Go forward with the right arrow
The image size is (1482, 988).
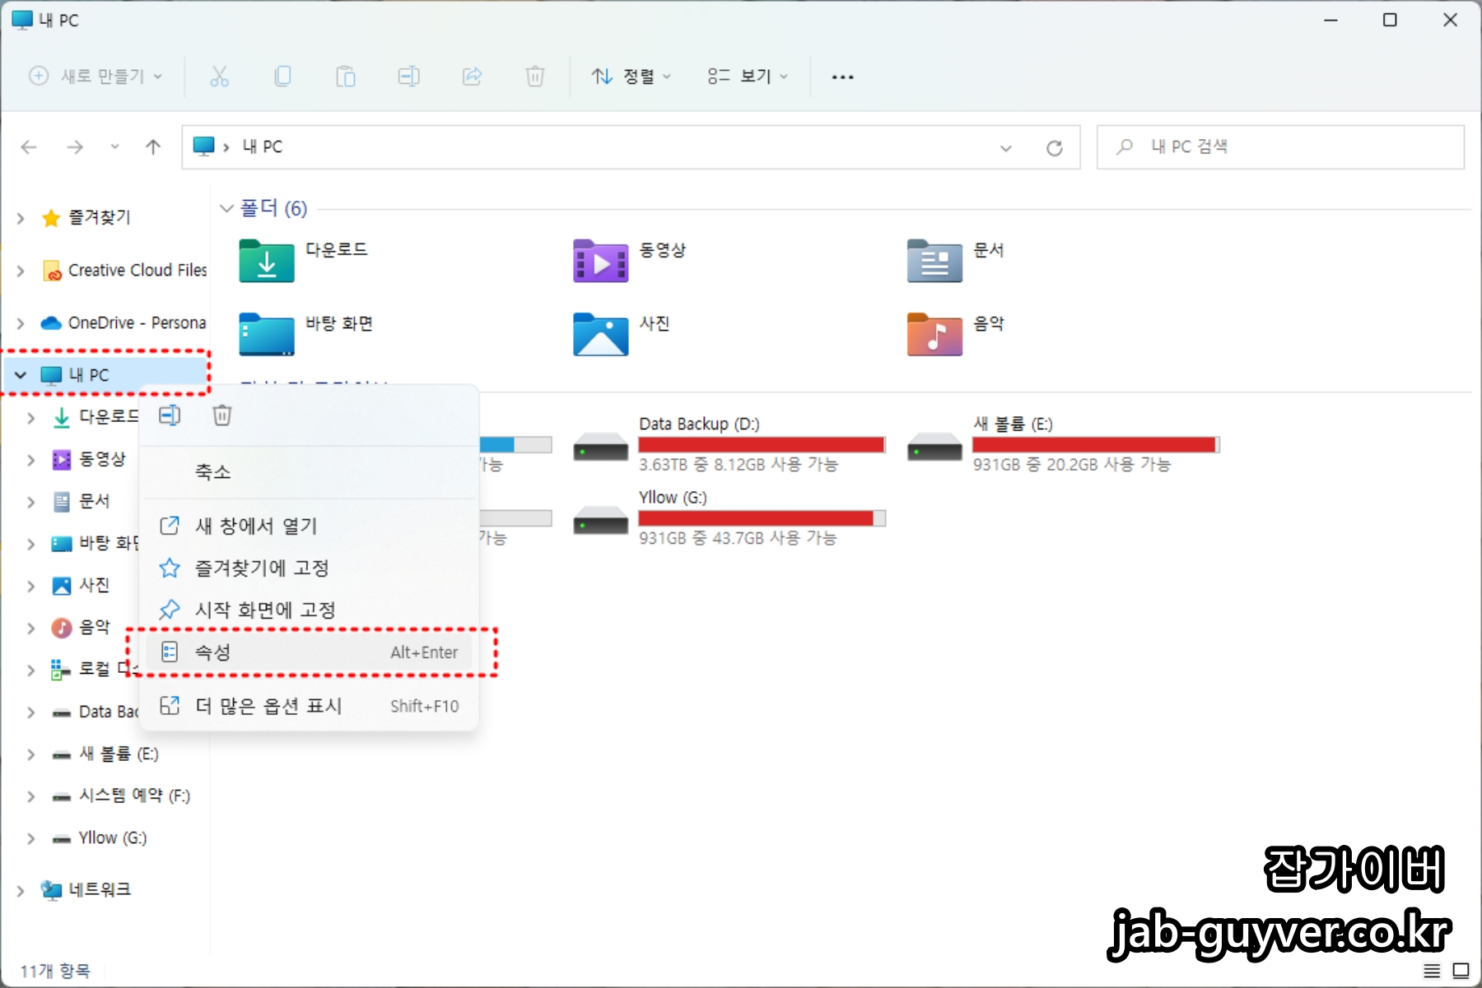75,147
